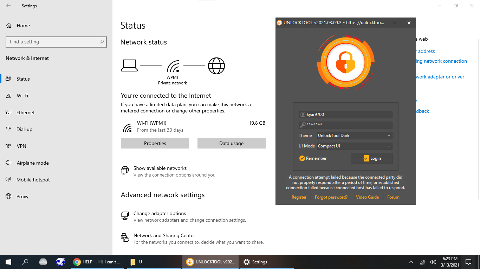Click the globe icon in the network diagram
This screenshot has width=480, height=269.
216,66
